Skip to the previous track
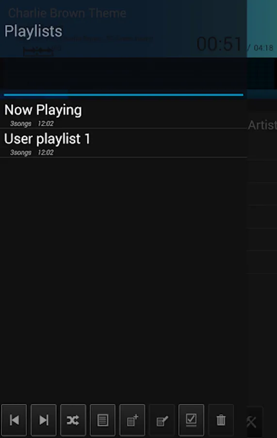This screenshot has width=277, height=438. tap(14, 420)
